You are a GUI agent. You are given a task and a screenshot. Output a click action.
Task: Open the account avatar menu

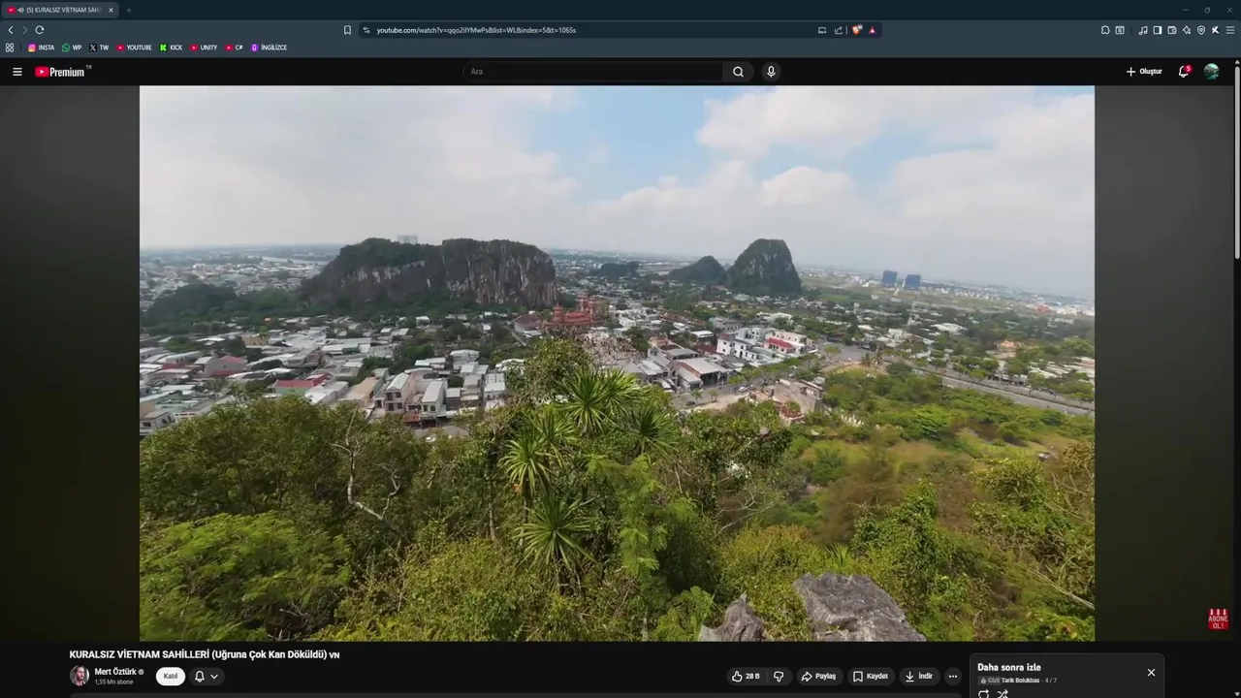tap(1211, 72)
